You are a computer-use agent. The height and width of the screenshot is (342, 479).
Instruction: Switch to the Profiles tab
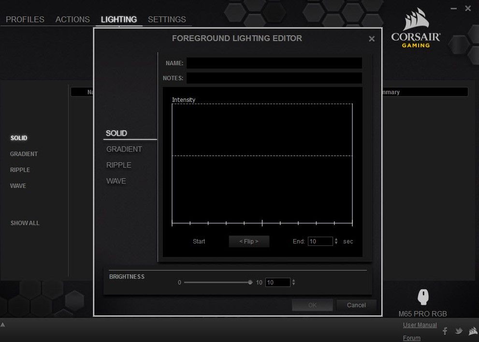[25, 19]
